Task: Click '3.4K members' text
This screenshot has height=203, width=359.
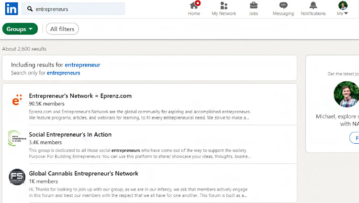Action: pyautogui.click(x=45, y=142)
